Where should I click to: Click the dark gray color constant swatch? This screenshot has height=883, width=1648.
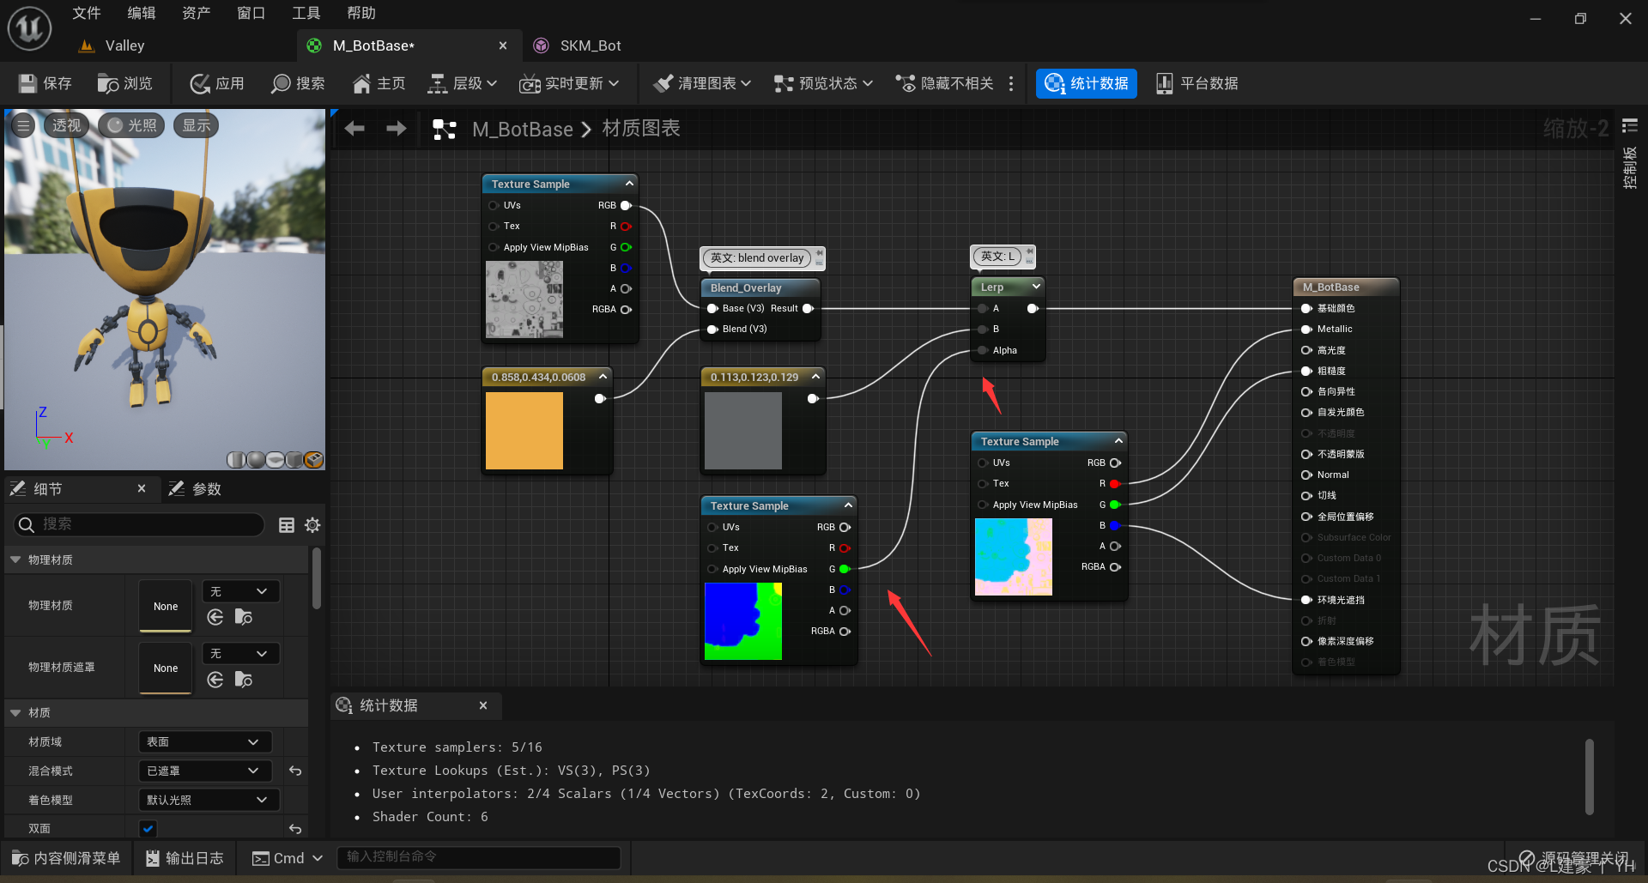(x=743, y=431)
